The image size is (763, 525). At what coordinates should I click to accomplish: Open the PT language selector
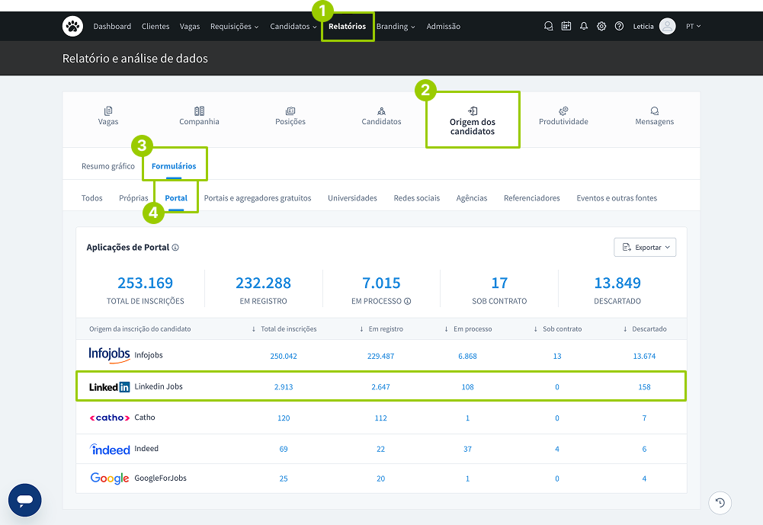693,26
